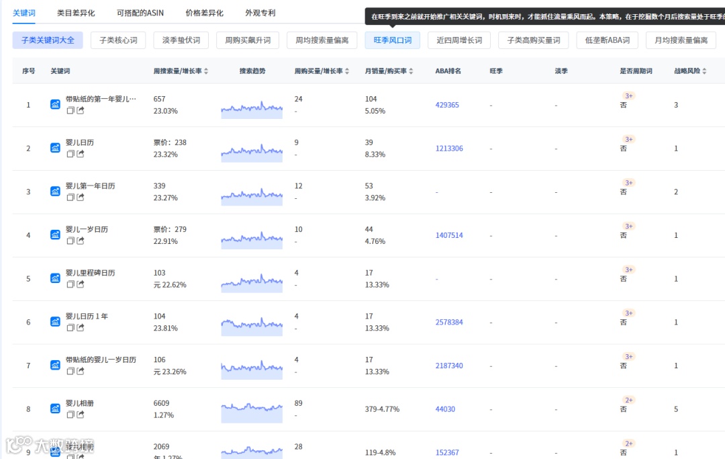Click the copy icon under 婴儿一岁日历
The image size is (725, 459).
click(x=70, y=241)
